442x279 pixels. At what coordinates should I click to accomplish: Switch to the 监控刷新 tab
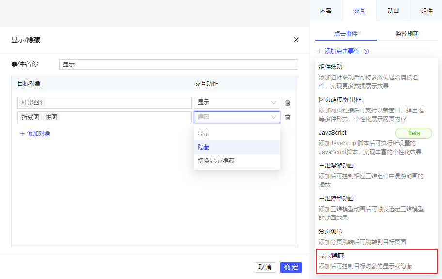[x=407, y=34]
